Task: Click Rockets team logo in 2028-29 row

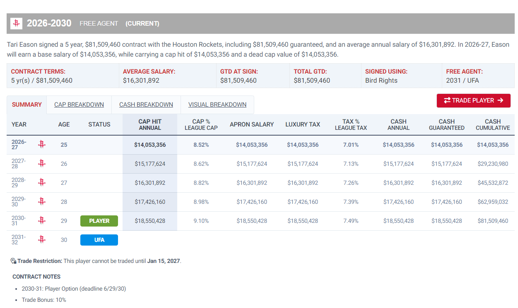Action: (41, 182)
